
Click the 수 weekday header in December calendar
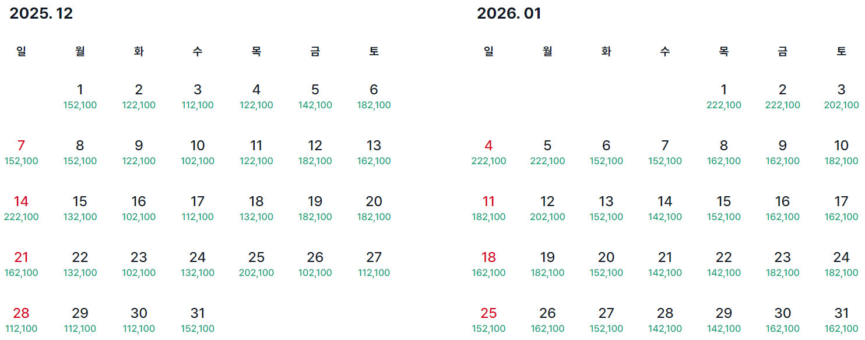click(197, 51)
